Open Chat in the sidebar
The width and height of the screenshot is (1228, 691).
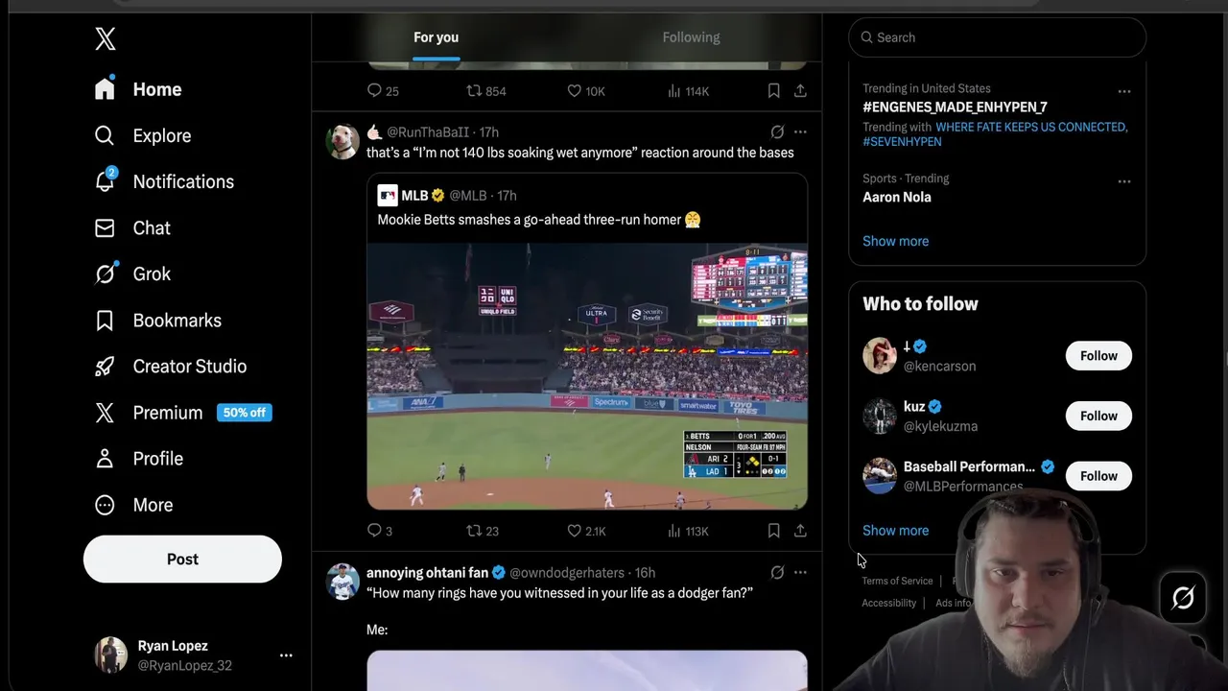coord(132,227)
